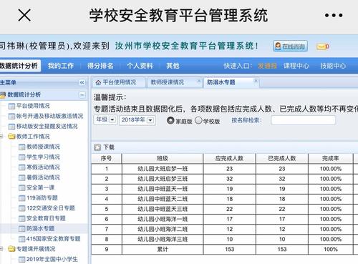Collapse the 专题课开展情况 folder node

(1, 249)
